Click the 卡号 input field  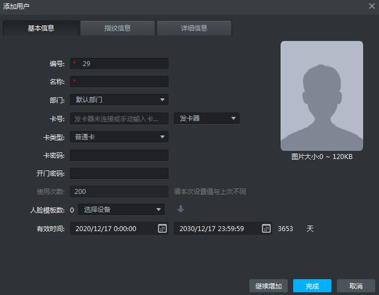[119, 118]
